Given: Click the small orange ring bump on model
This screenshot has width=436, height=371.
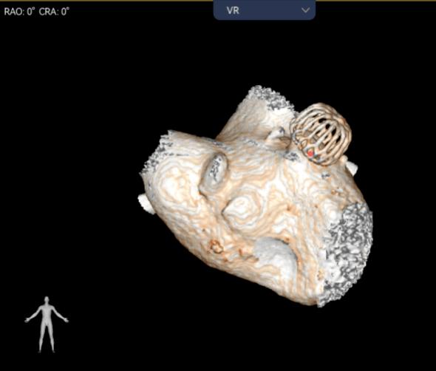Looking at the screenshot, I should [216, 246].
